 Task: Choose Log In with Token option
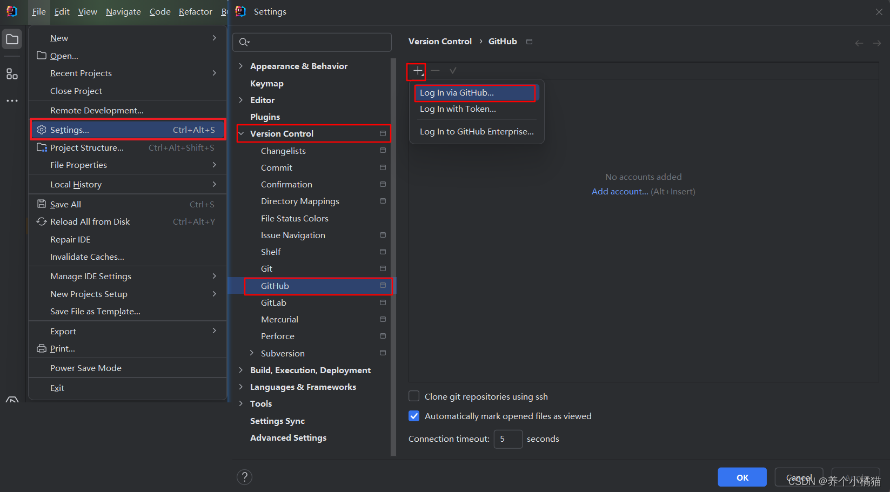[477, 109]
